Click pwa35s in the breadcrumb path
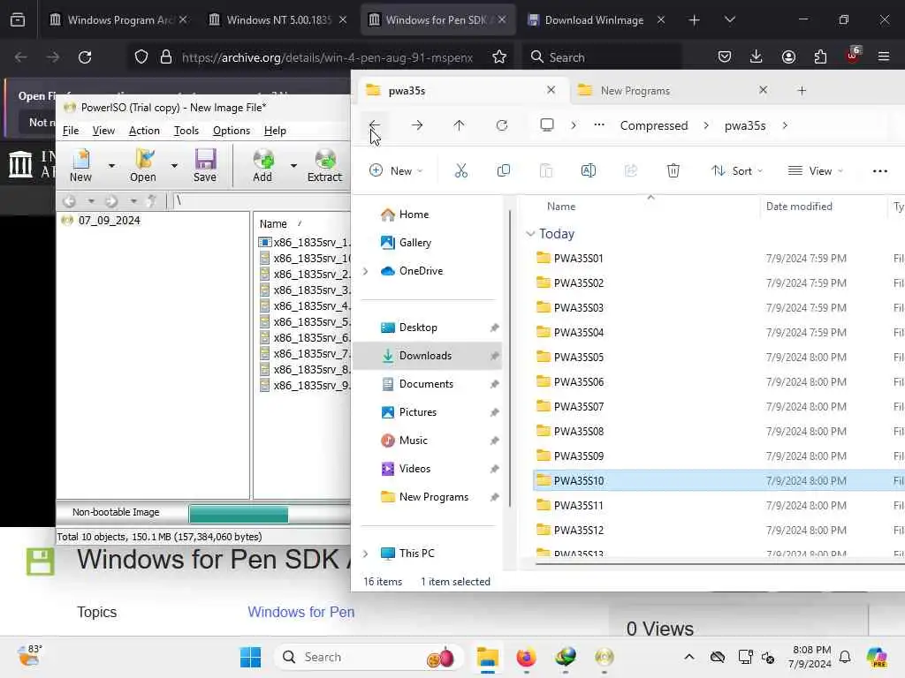 click(745, 125)
